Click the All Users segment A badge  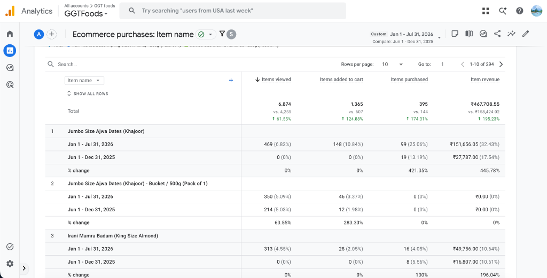[39, 34]
